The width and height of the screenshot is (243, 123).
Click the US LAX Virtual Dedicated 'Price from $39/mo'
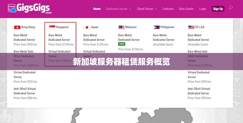click(199, 82)
